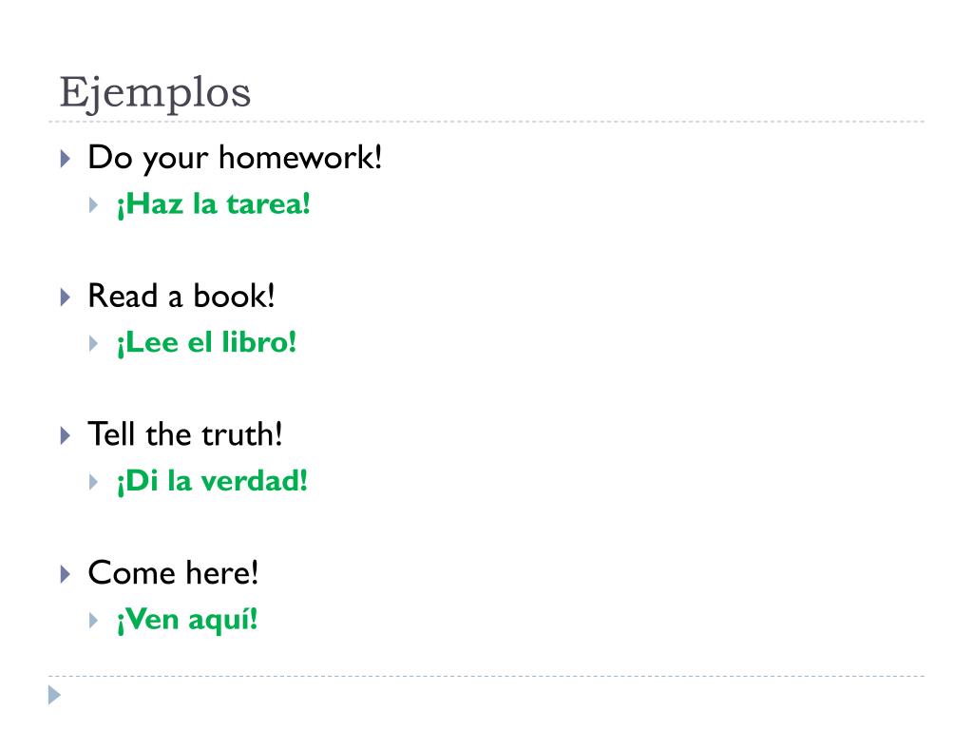
Task: Click the arrow bullet beside '¡Ven aquí!'
Action: (94, 620)
